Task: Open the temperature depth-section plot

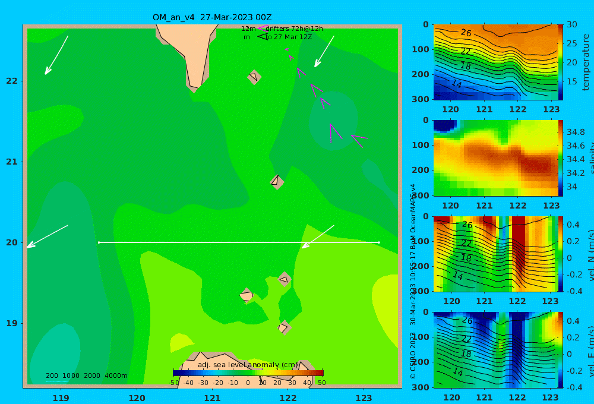Action: [x=495, y=62]
